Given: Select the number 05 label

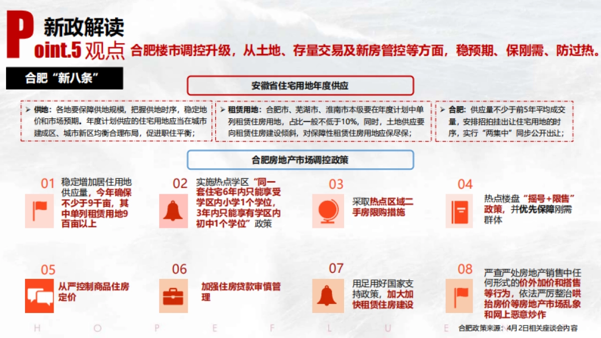Looking at the screenshot, I should coord(47,270).
